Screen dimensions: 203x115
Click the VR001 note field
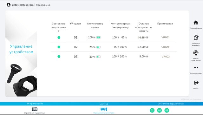pos(165,37)
